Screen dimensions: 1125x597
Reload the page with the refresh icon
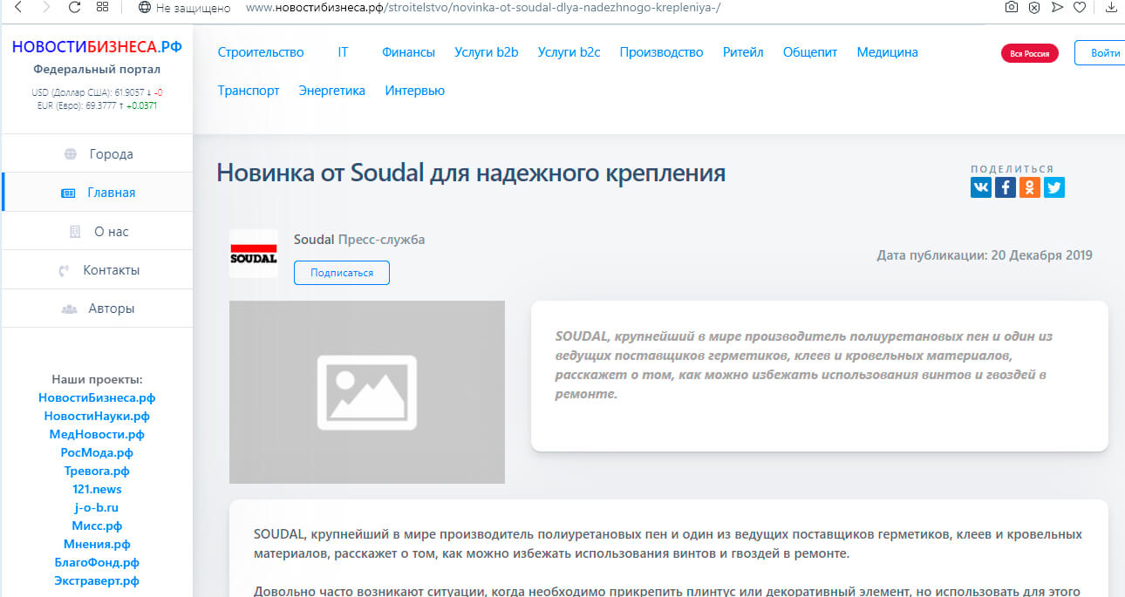74,7
